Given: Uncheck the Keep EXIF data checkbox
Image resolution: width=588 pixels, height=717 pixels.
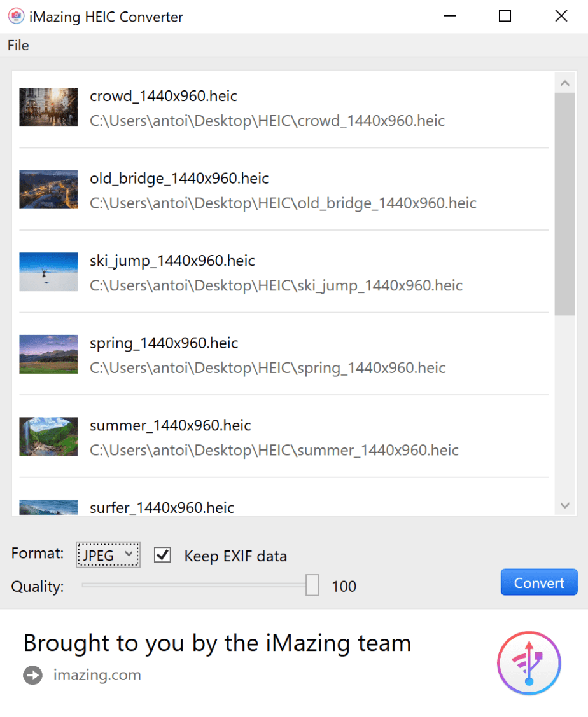Looking at the screenshot, I should pyautogui.click(x=162, y=555).
